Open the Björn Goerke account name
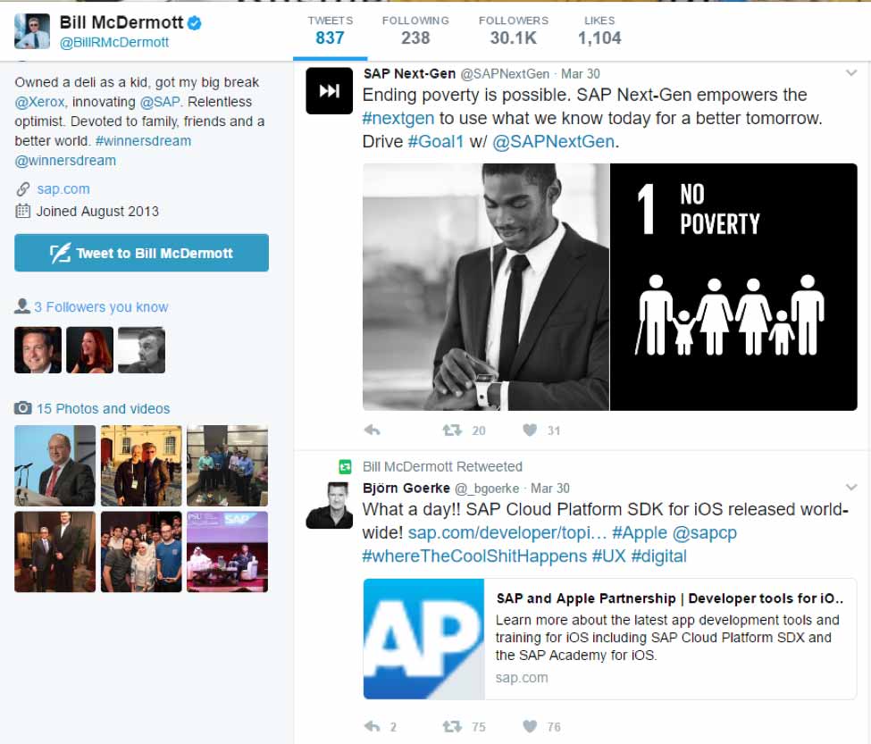Screen dimensions: 871x744 pos(406,488)
